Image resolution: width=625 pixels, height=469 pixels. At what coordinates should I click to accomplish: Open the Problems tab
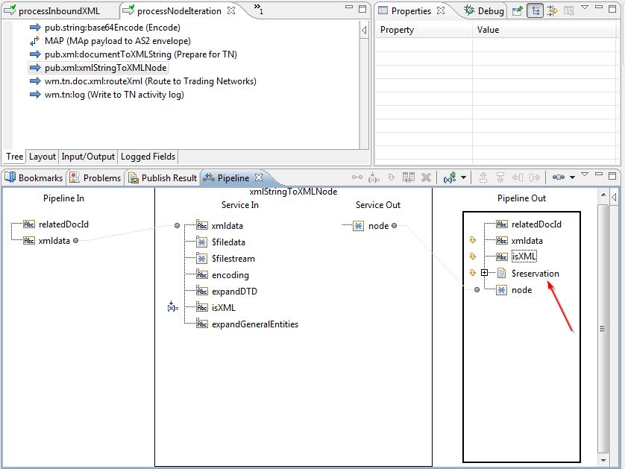point(95,177)
